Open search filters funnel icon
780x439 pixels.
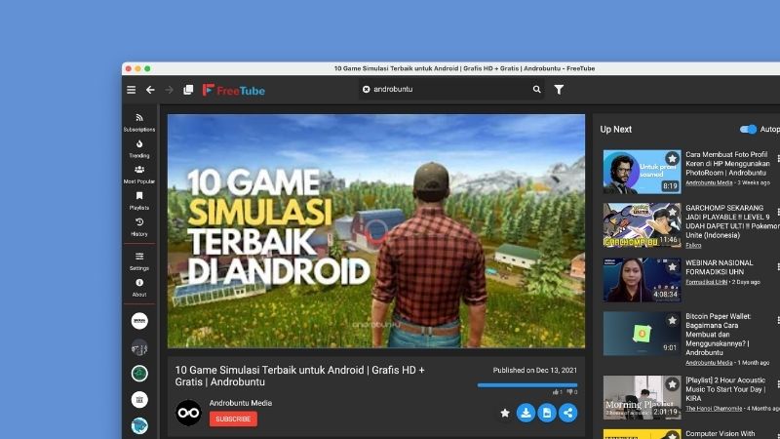(559, 89)
